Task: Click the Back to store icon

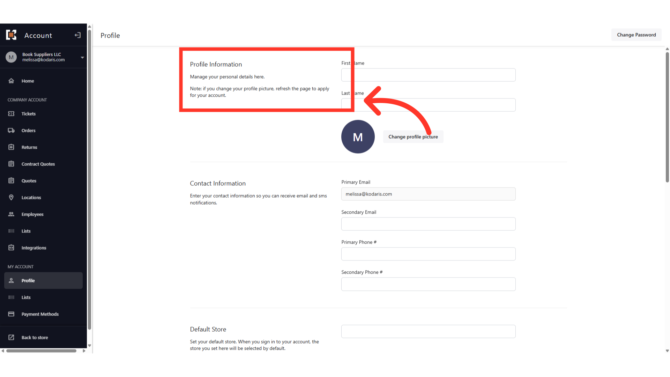Action: 11,338
